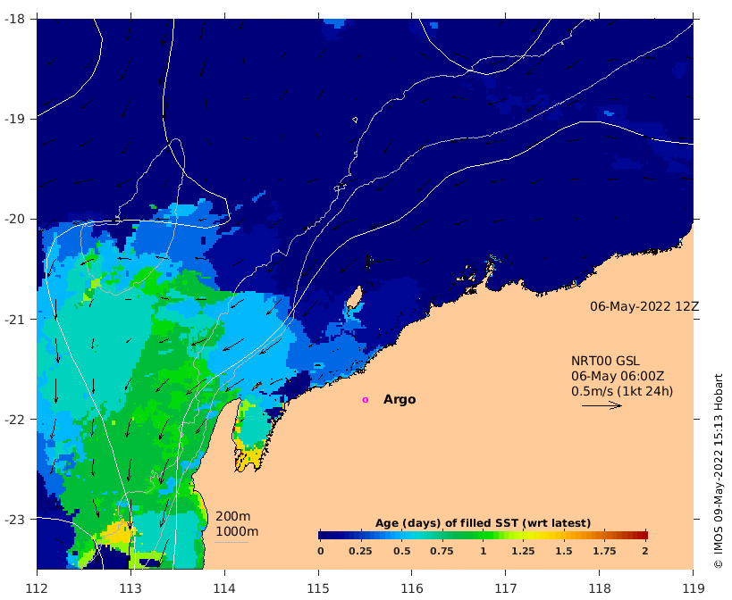732x600 pixels.
Task: Click the latitude axis label "-18"
Action: pos(14,19)
